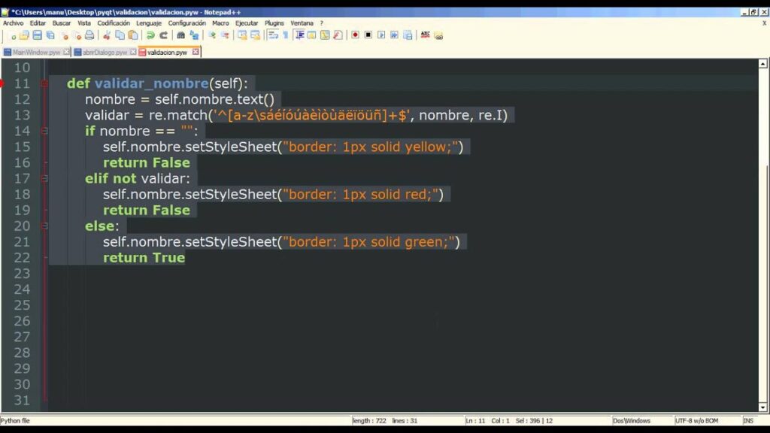Switch to the MainWindow.pyw tab
The image size is (770, 433).
[36, 53]
